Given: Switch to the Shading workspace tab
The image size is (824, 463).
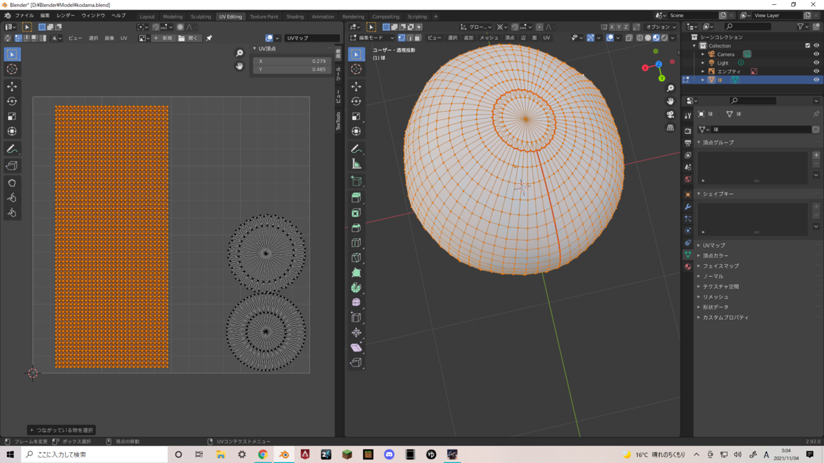Looking at the screenshot, I should [295, 16].
